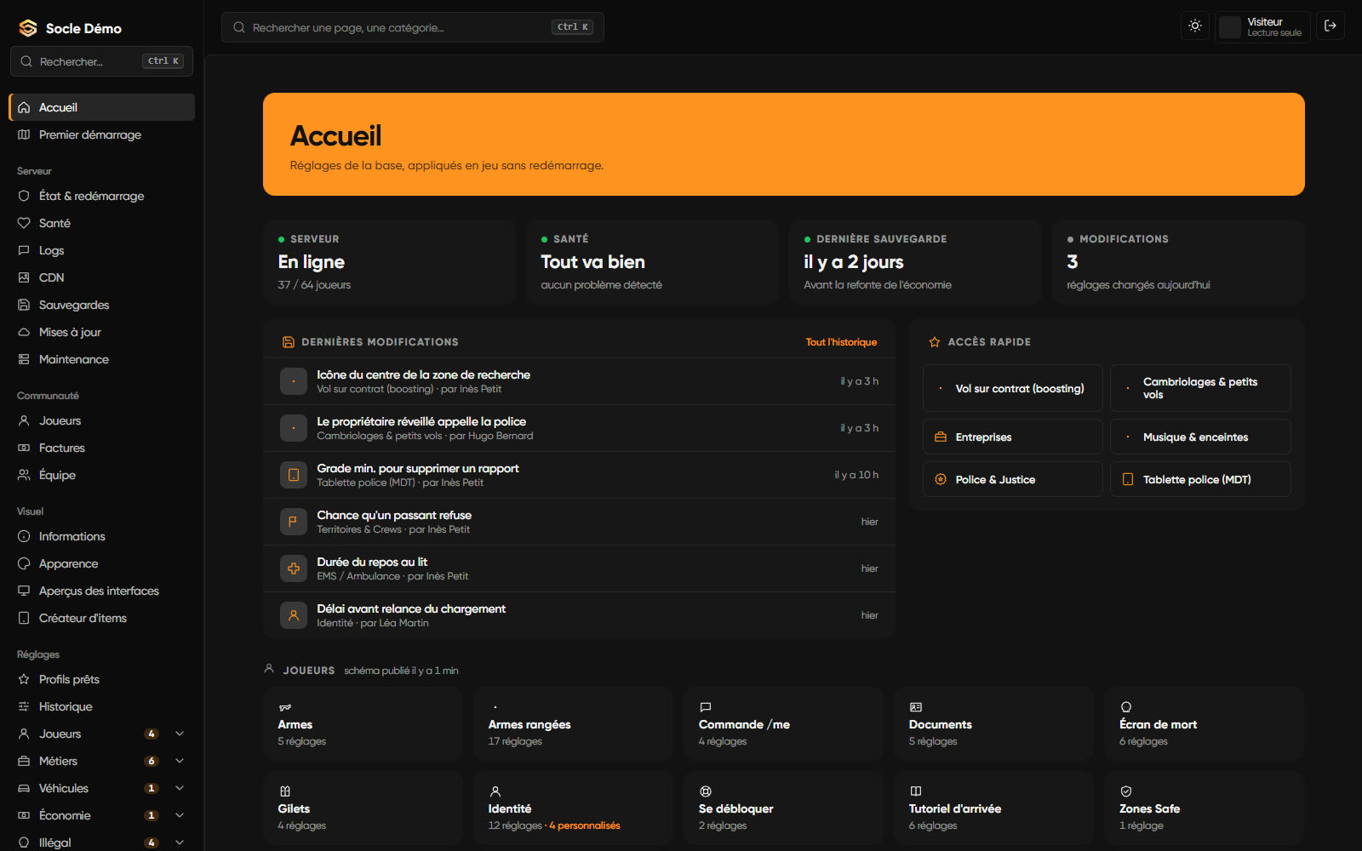Open the Identité settings card

pos(574,808)
